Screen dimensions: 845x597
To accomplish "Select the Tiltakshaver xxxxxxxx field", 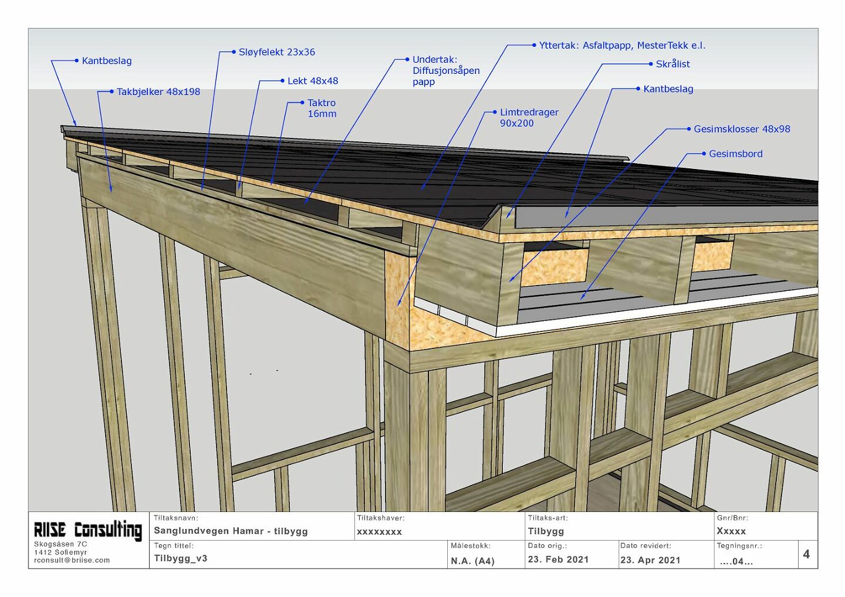I will pos(379,532).
